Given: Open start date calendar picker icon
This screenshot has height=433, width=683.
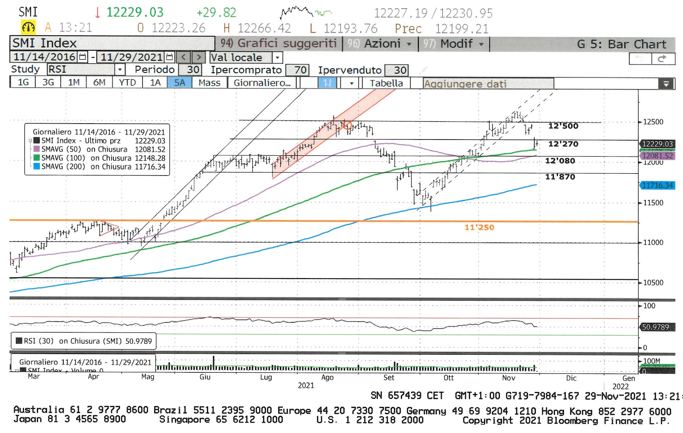Looking at the screenshot, I should pyautogui.click(x=82, y=57).
